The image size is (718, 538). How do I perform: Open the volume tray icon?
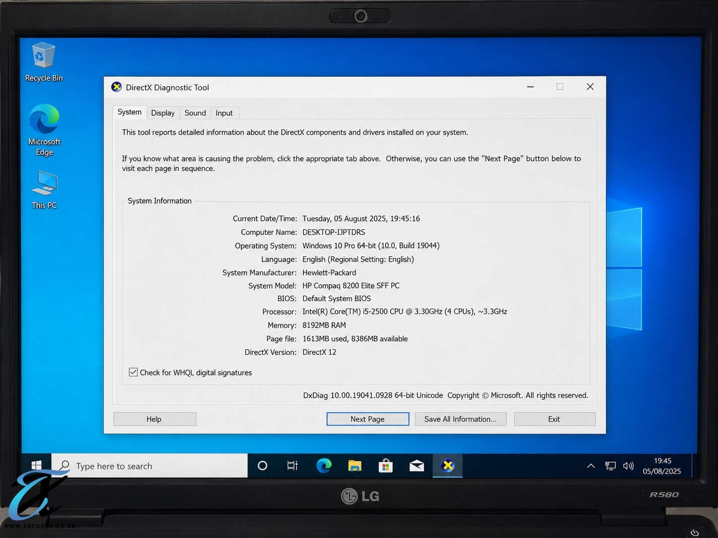click(x=628, y=466)
